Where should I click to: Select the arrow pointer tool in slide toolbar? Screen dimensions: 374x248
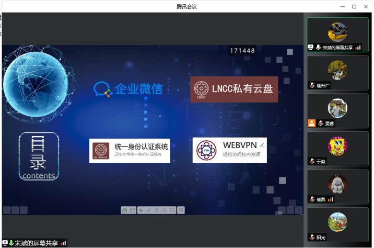click(x=141, y=210)
